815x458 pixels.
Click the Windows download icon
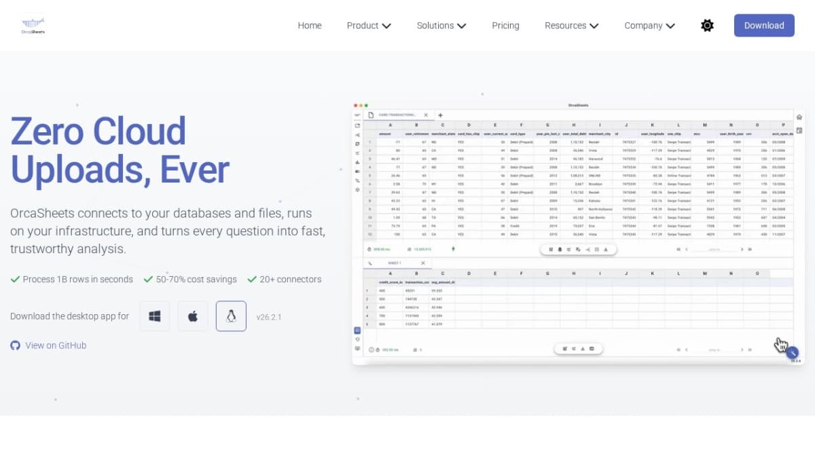pos(154,316)
